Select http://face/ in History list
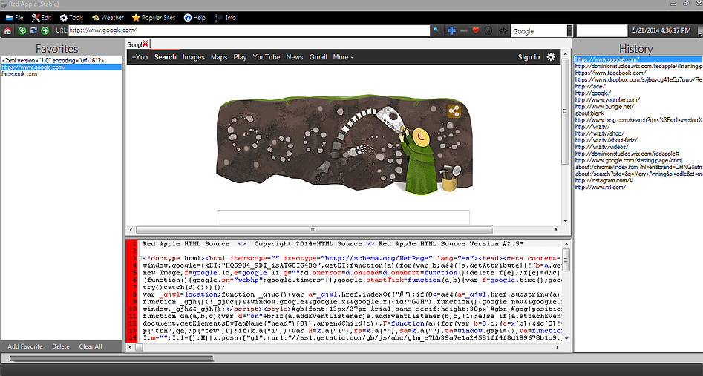This screenshot has height=376, width=703. pyautogui.click(x=590, y=86)
